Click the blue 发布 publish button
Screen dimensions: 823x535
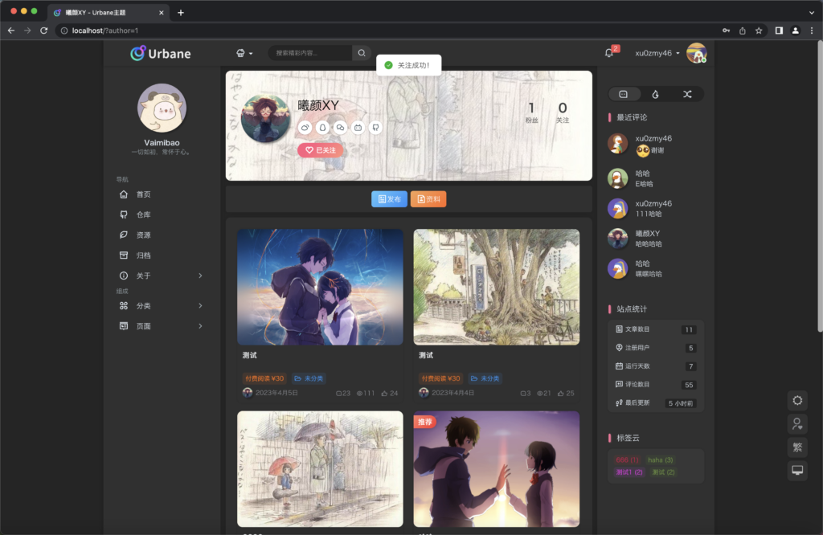tap(389, 199)
